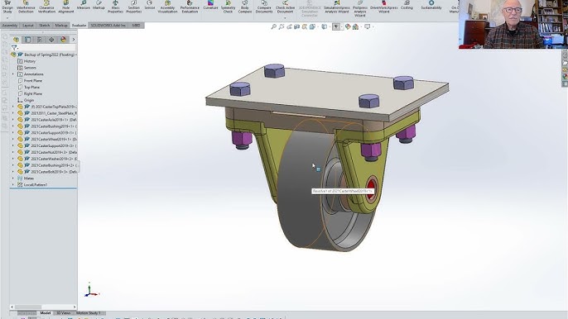Open the Interference Detection tool
Viewport: 568px width, 319px height.
point(26,7)
